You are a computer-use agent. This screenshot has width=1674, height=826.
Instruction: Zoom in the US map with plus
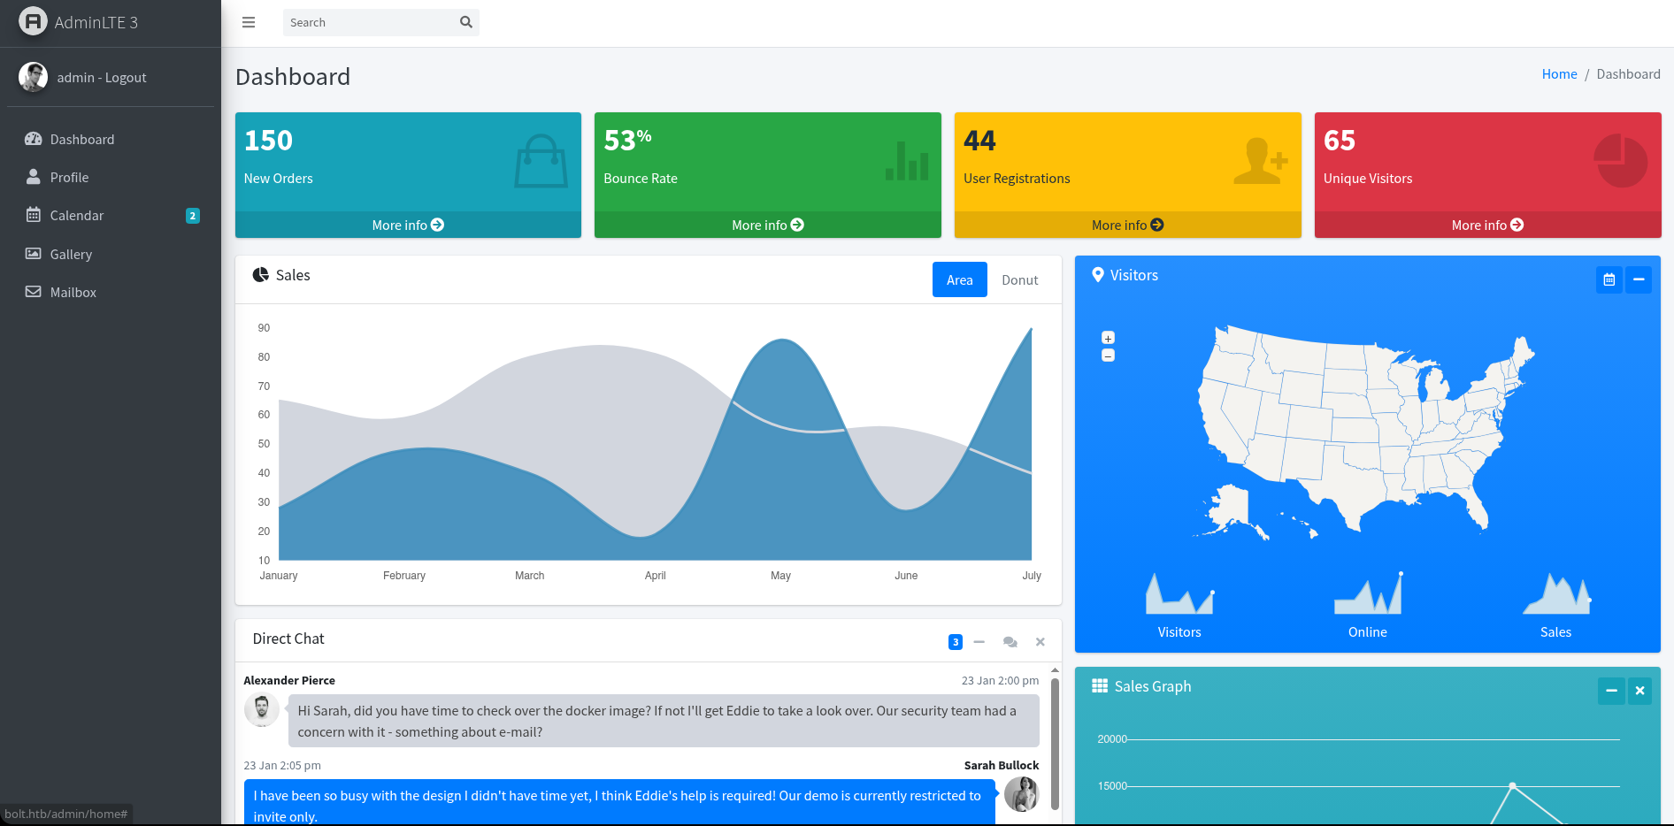1108,338
